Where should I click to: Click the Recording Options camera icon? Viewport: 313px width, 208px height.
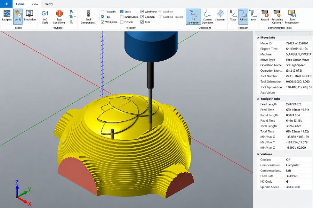coord(277,14)
